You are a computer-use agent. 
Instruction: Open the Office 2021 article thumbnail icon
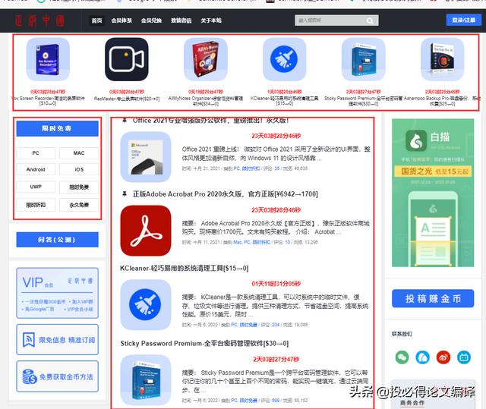pos(145,156)
